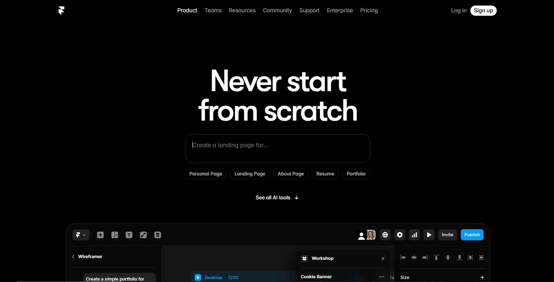Click the Sign up button
The image size is (554, 282).
[483, 10]
